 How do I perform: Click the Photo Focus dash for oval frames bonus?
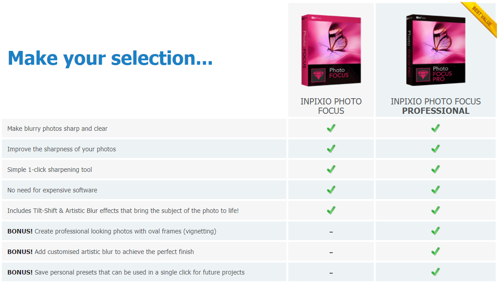pos(331,232)
